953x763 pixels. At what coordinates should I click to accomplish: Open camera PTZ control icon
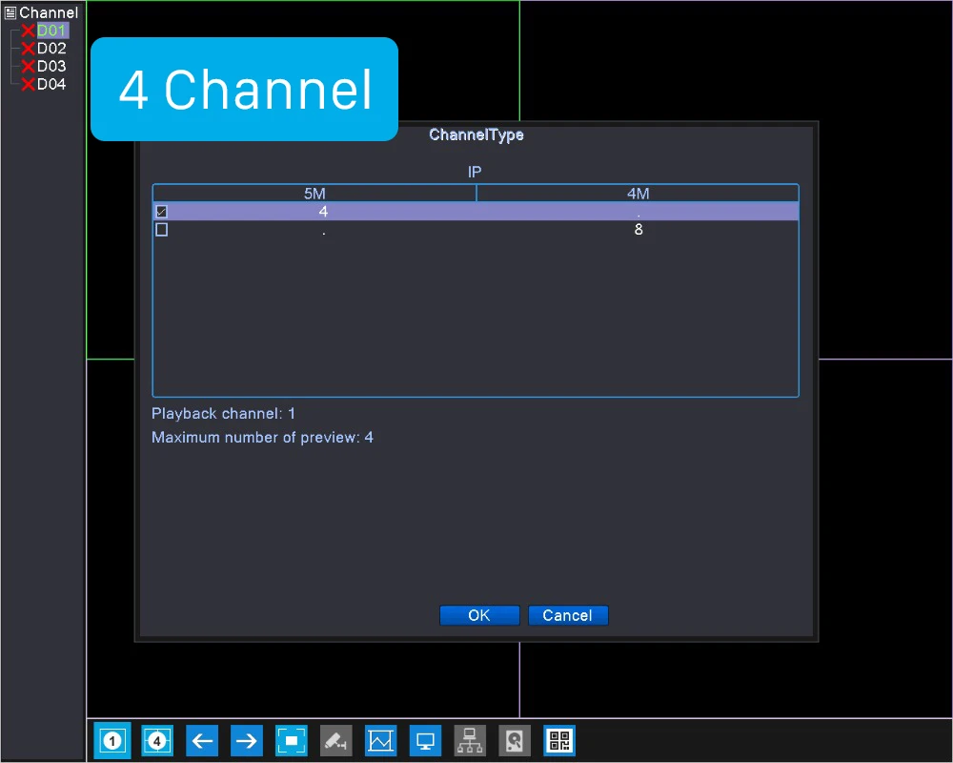[x=336, y=740]
